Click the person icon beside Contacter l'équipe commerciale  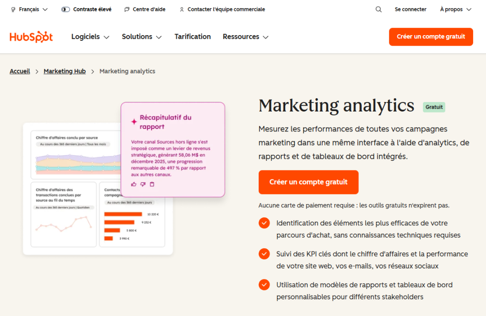181,9
